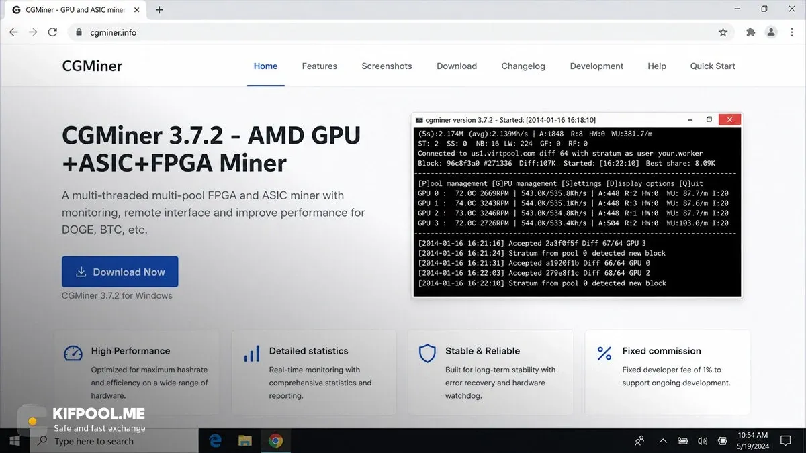The image size is (806, 453).
Task: Click the Detailed statistics card heading
Action: pos(308,350)
